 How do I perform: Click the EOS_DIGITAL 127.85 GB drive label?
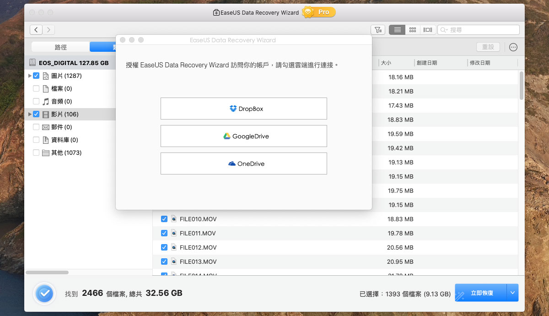74,63
